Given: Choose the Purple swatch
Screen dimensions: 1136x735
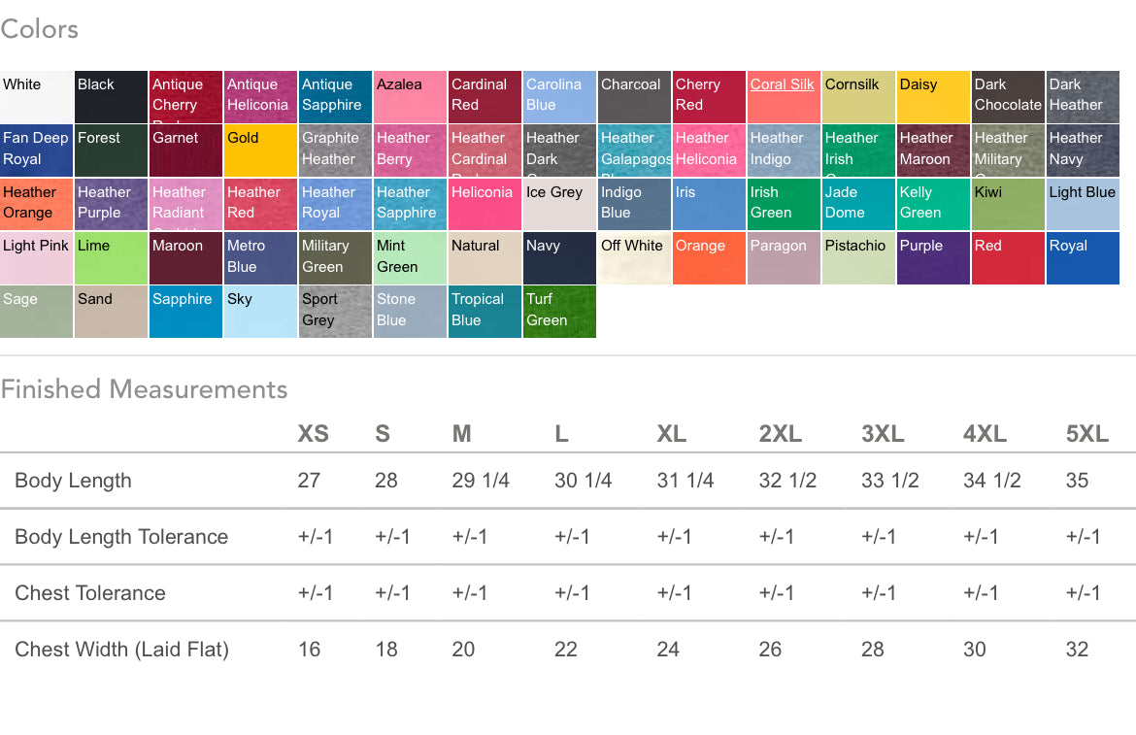Looking at the screenshot, I should click(x=933, y=258).
